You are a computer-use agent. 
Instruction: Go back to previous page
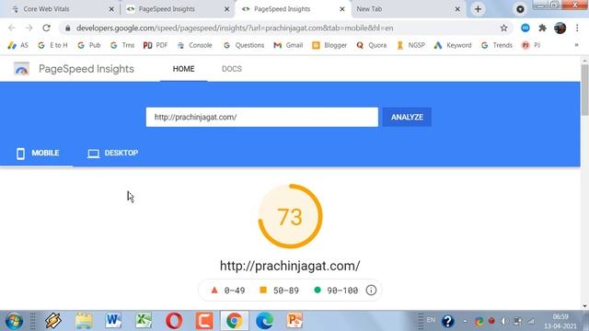coord(12,28)
